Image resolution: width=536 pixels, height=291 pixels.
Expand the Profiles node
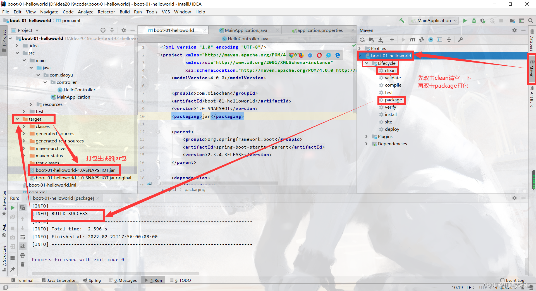pyautogui.click(x=360, y=48)
